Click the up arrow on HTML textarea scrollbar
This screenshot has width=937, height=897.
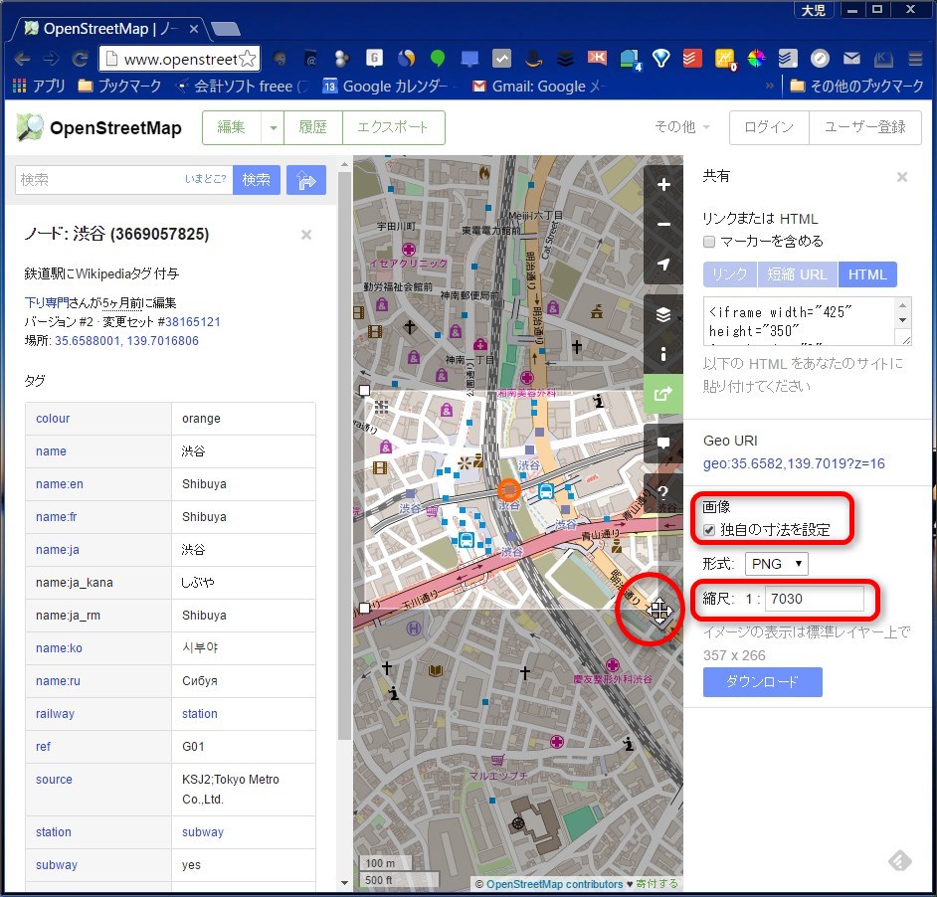(903, 306)
